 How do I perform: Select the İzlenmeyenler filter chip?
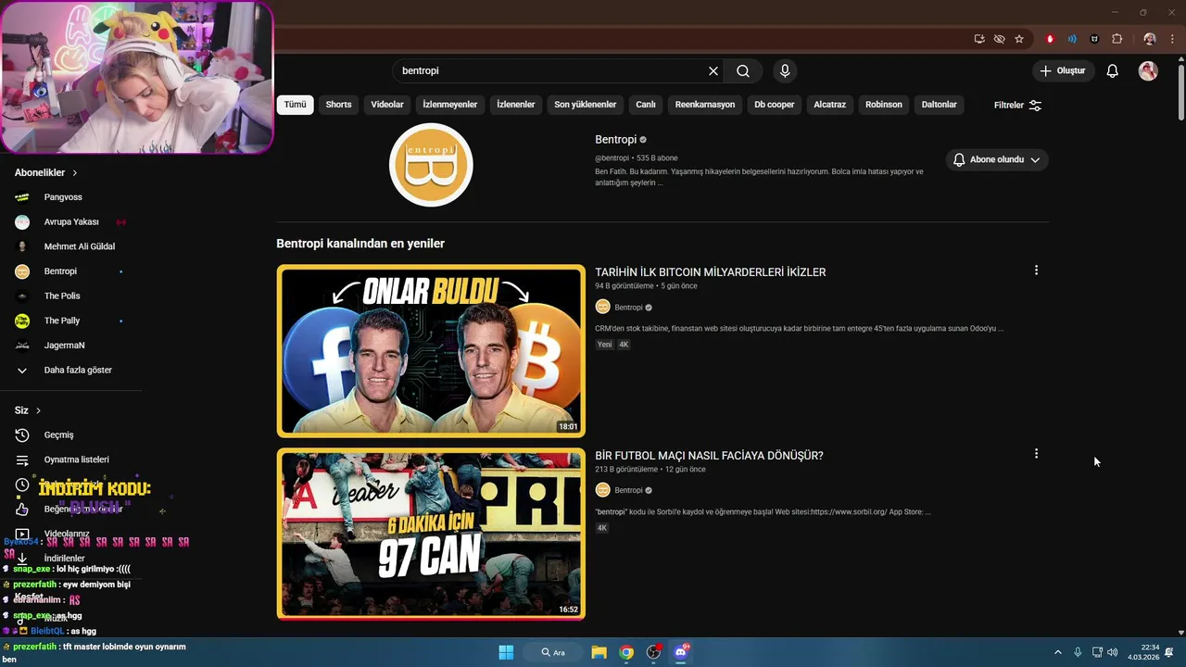[x=450, y=105]
